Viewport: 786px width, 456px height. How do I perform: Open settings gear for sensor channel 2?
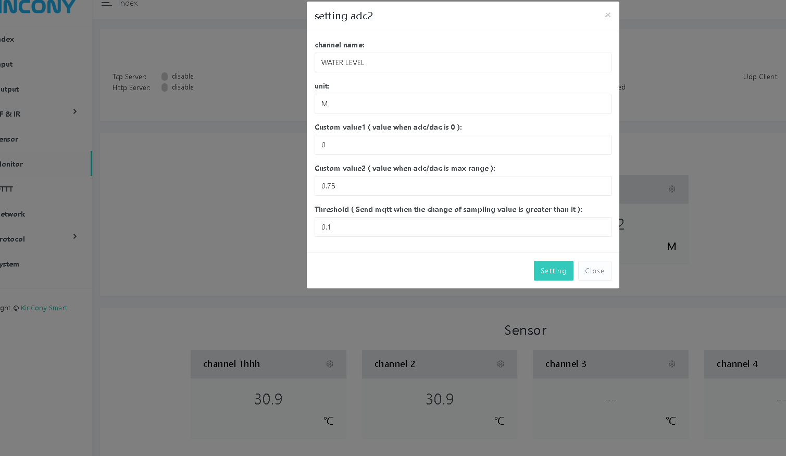click(501, 364)
